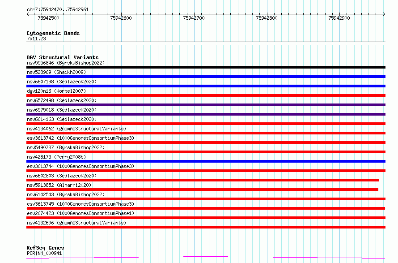
Task: Click ruler position 75942800
Action: (x=267, y=18)
